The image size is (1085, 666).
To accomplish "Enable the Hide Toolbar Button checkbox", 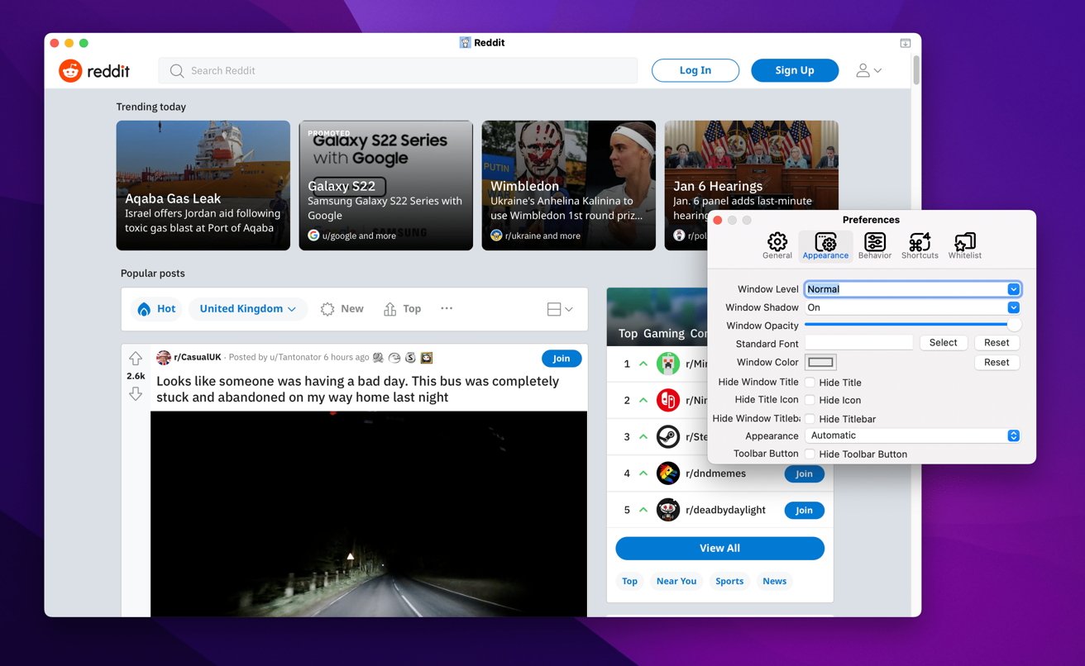I will [x=810, y=454].
